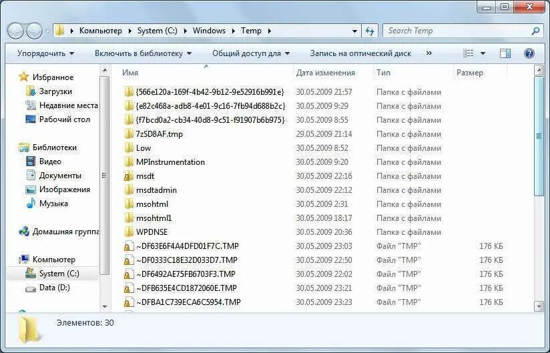Open Видео library

point(50,161)
